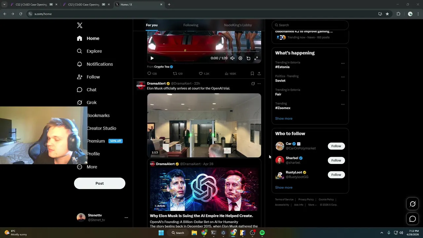Share the Crypto Tea video post
This screenshot has width=423, height=238.
coord(259,73)
